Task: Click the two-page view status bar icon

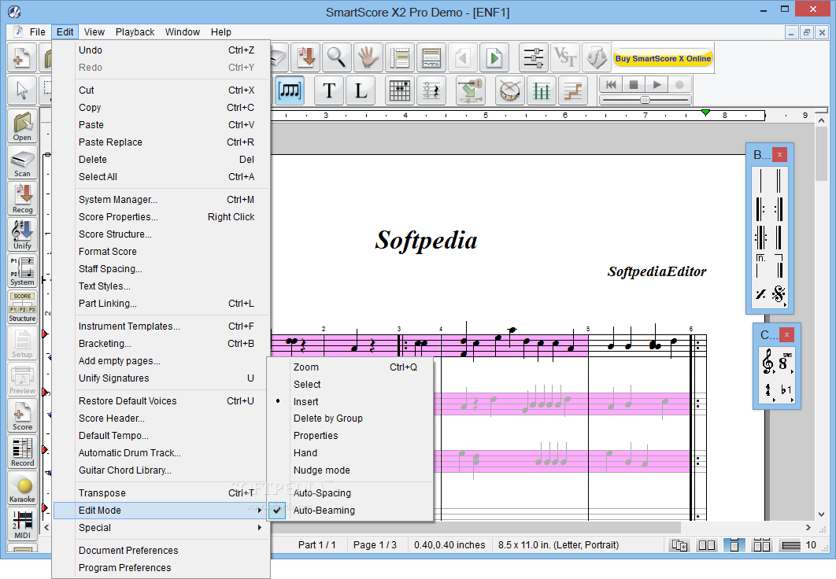Action: point(706,545)
